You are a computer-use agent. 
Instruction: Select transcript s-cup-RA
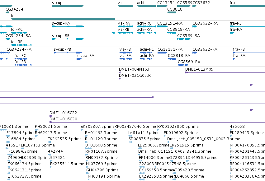[68, 26]
